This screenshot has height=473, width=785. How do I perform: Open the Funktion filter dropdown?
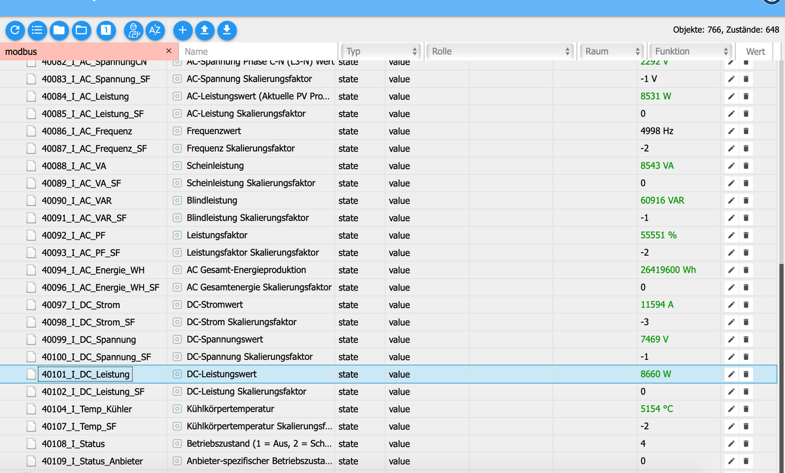tap(691, 51)
